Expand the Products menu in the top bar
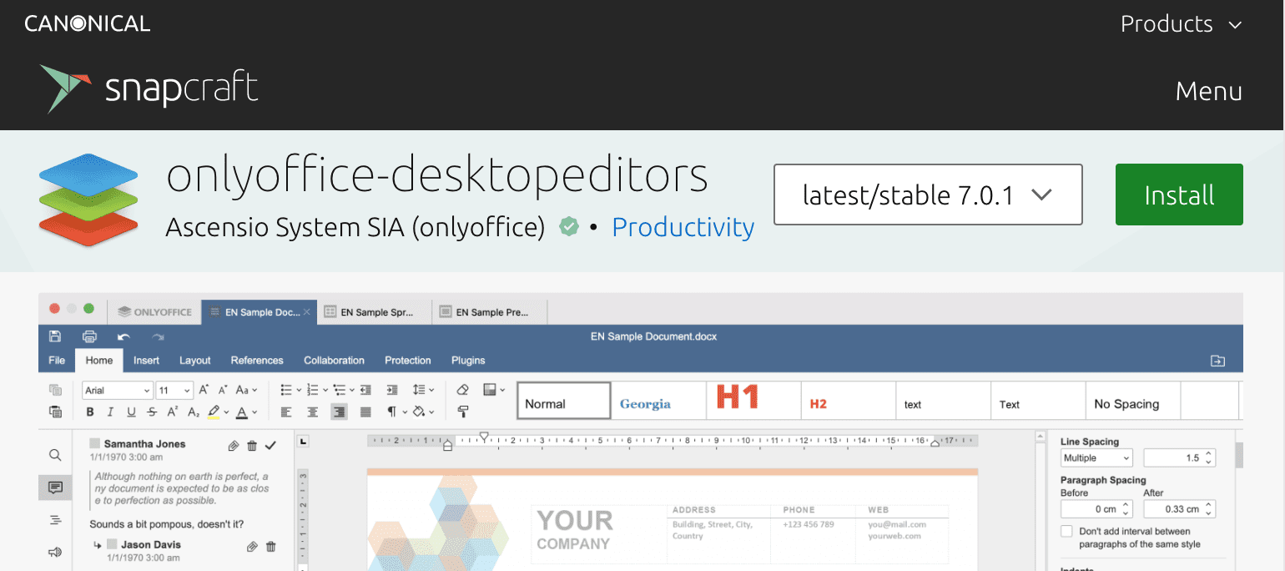 1181,24
